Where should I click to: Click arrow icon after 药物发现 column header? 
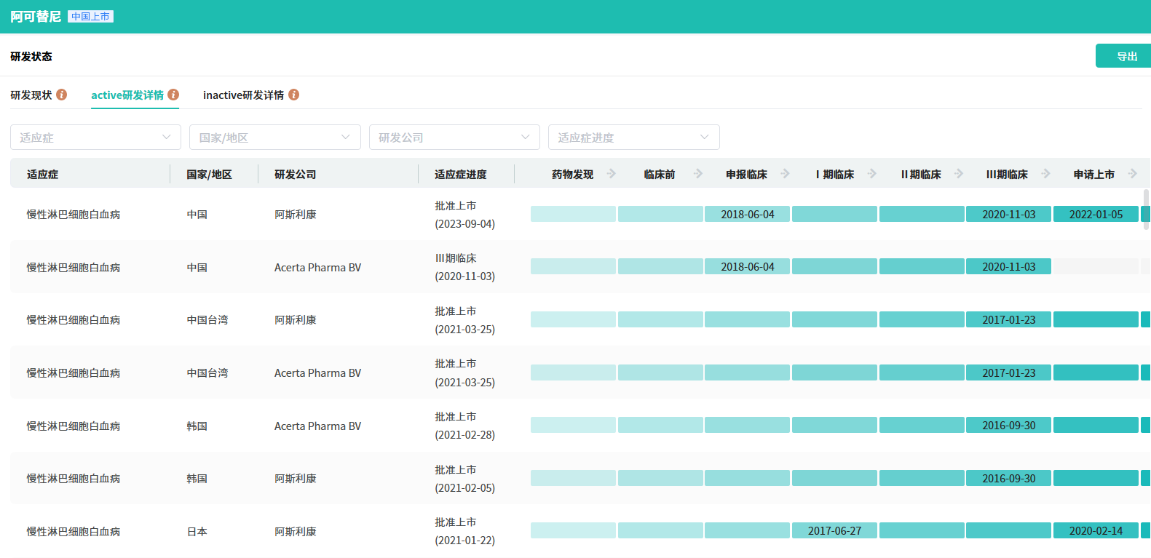pos(612,174)
